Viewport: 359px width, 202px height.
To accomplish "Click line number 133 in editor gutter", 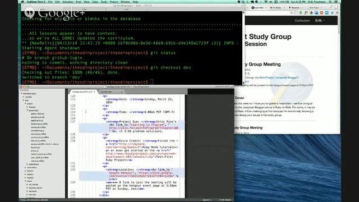I will [x=73, y=169].
